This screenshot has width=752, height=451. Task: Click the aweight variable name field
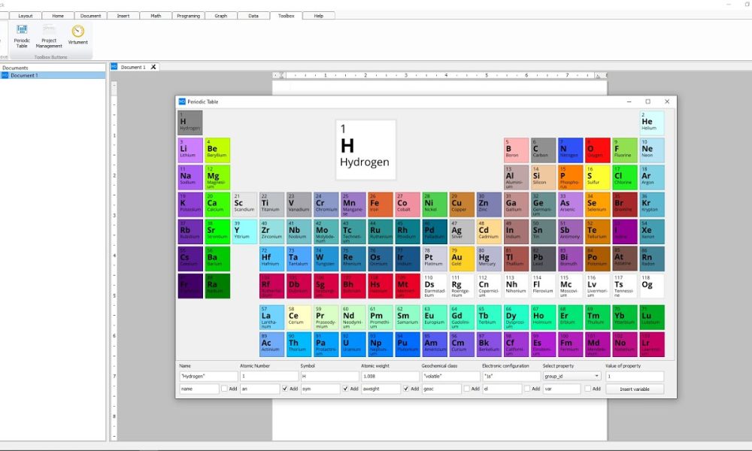(x=381, y=389)
